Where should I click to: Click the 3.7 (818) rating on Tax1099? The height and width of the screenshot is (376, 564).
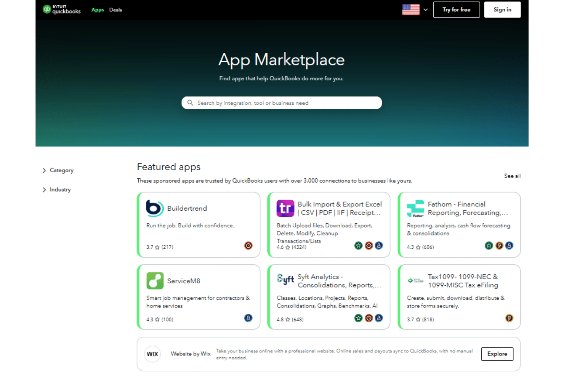tap(420, 320)
